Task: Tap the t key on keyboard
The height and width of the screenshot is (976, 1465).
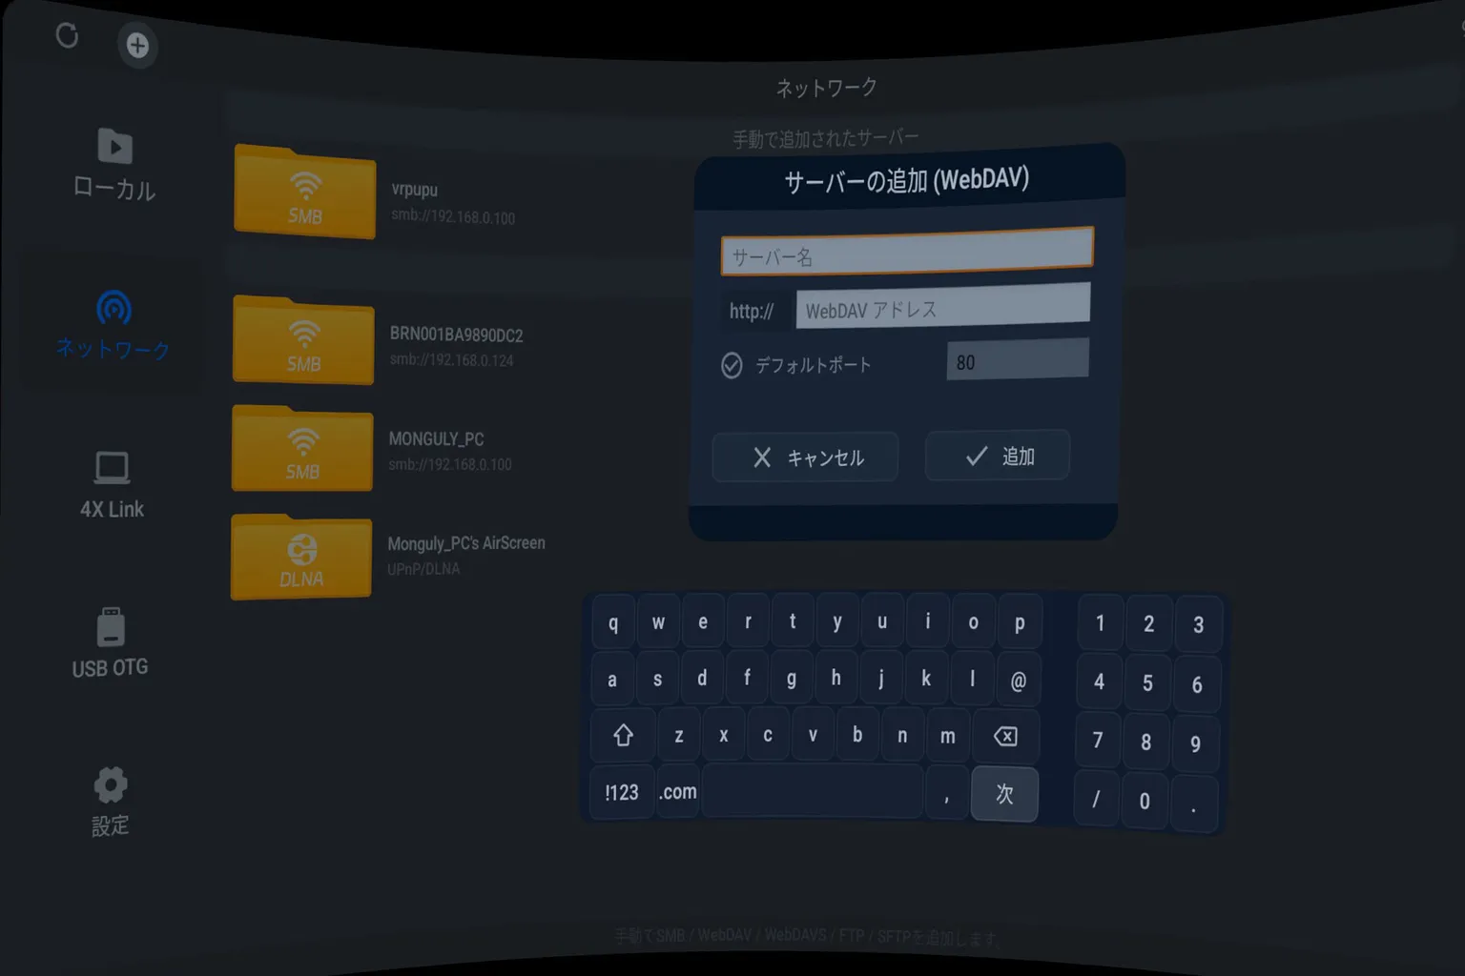Action: pyautogui.click(x=793, y=621)
